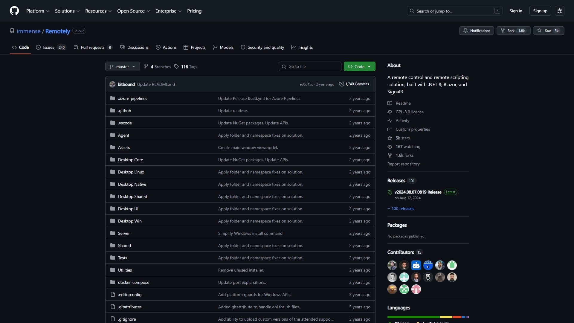Click the red segment of the Languages bar
Viewport: 574px width, 323px height.
[x=457, y=317]
